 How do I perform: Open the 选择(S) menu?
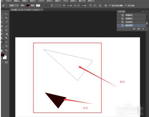coord(50,1)
